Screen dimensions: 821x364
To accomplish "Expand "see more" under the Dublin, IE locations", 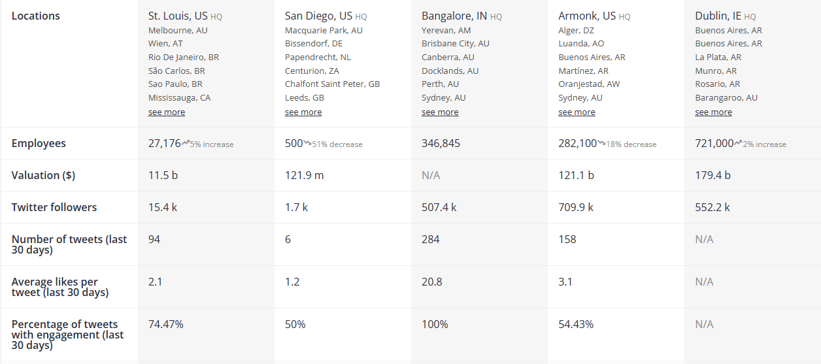I will pyautogui.click(x=713, y=112).
